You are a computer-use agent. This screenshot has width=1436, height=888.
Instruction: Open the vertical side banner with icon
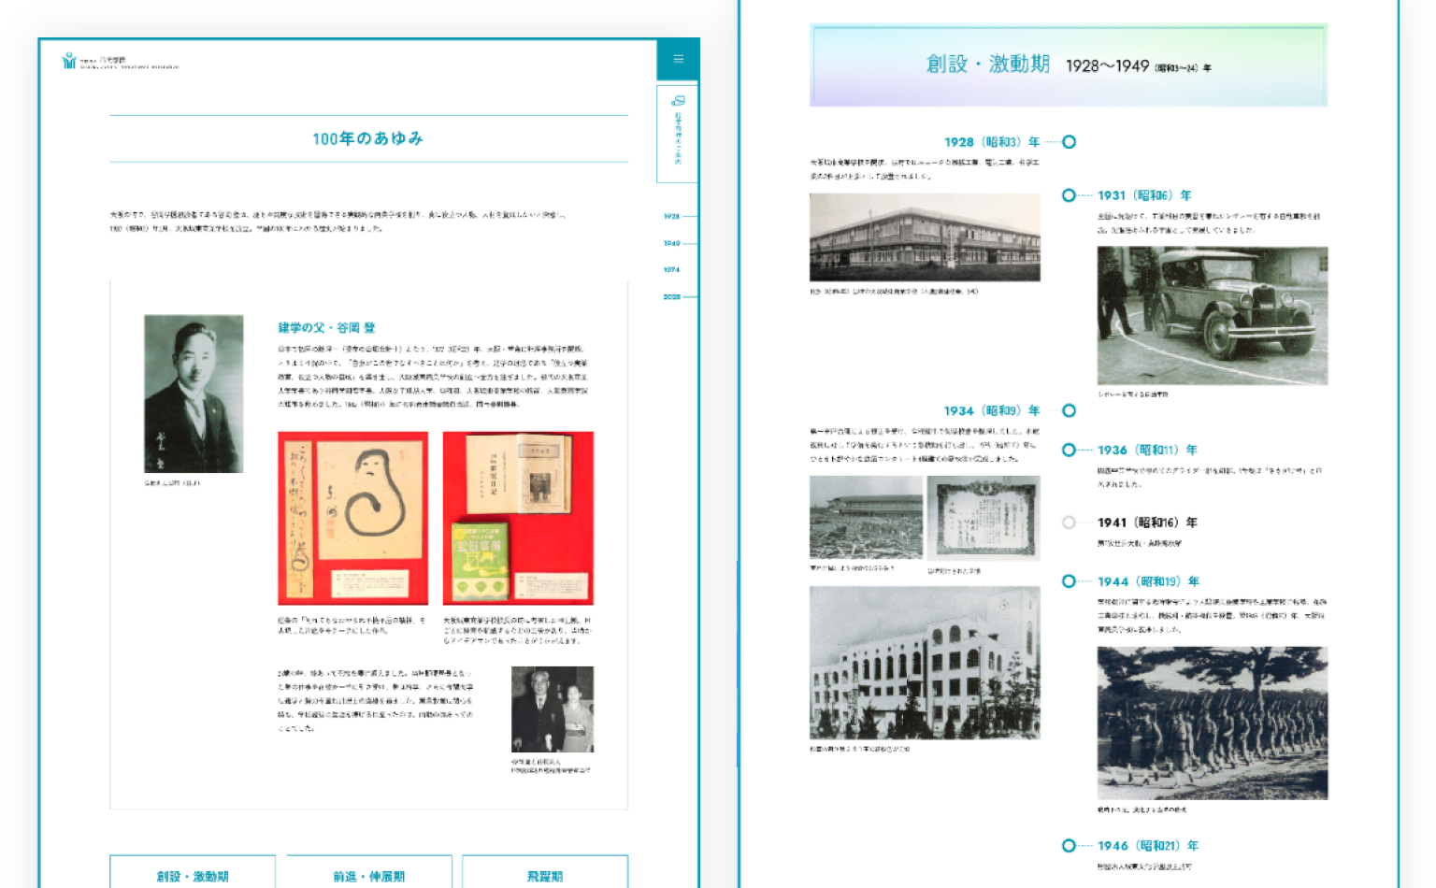click(x=678, y=134)
